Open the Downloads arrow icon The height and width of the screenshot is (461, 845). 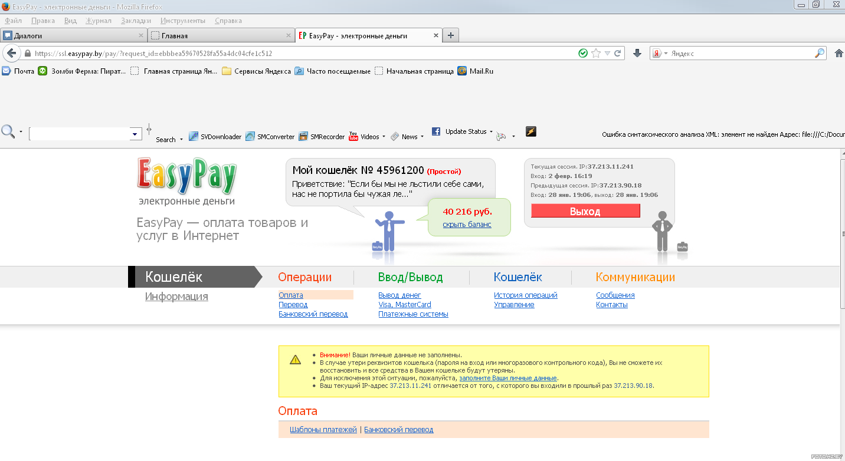point(637,53)
